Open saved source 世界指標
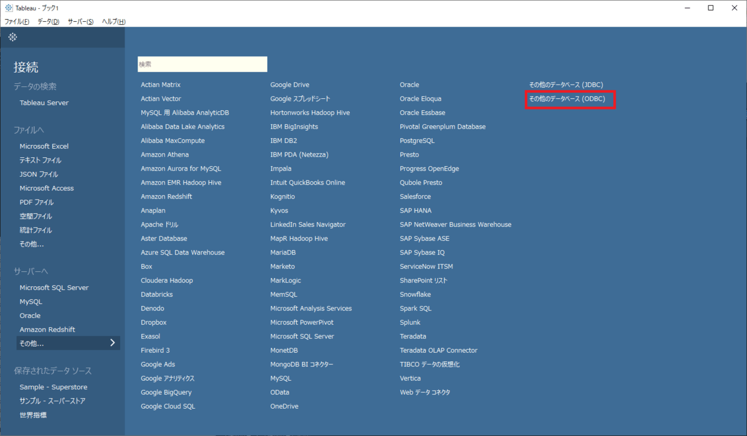 (x=33, y=415)
